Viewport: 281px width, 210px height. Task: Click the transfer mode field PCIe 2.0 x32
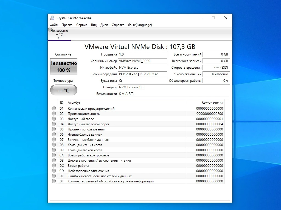142,74
